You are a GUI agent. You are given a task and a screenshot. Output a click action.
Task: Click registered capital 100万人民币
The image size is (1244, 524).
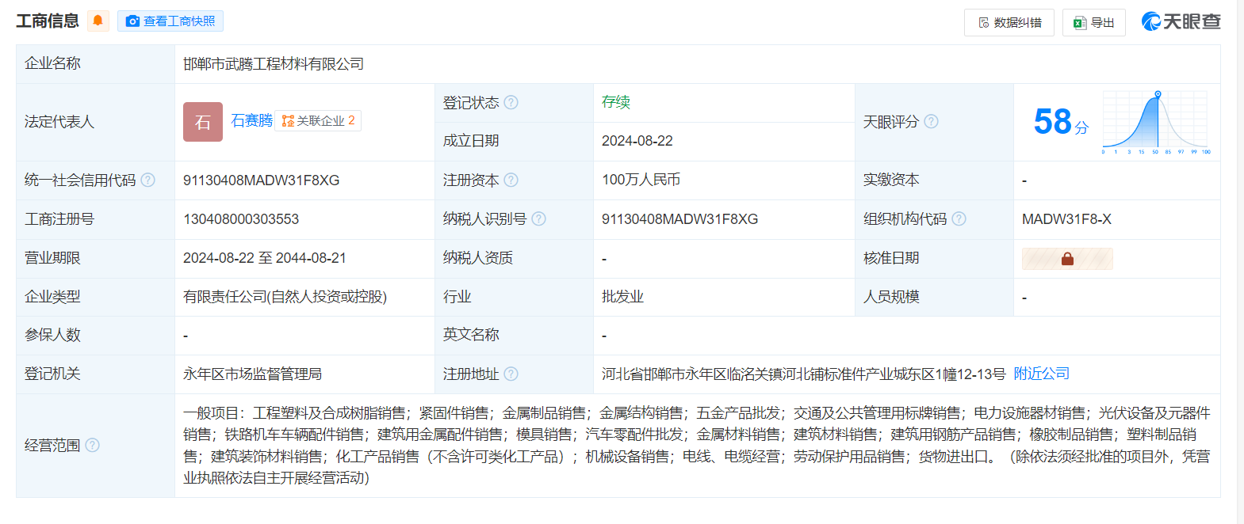point(641,180)
